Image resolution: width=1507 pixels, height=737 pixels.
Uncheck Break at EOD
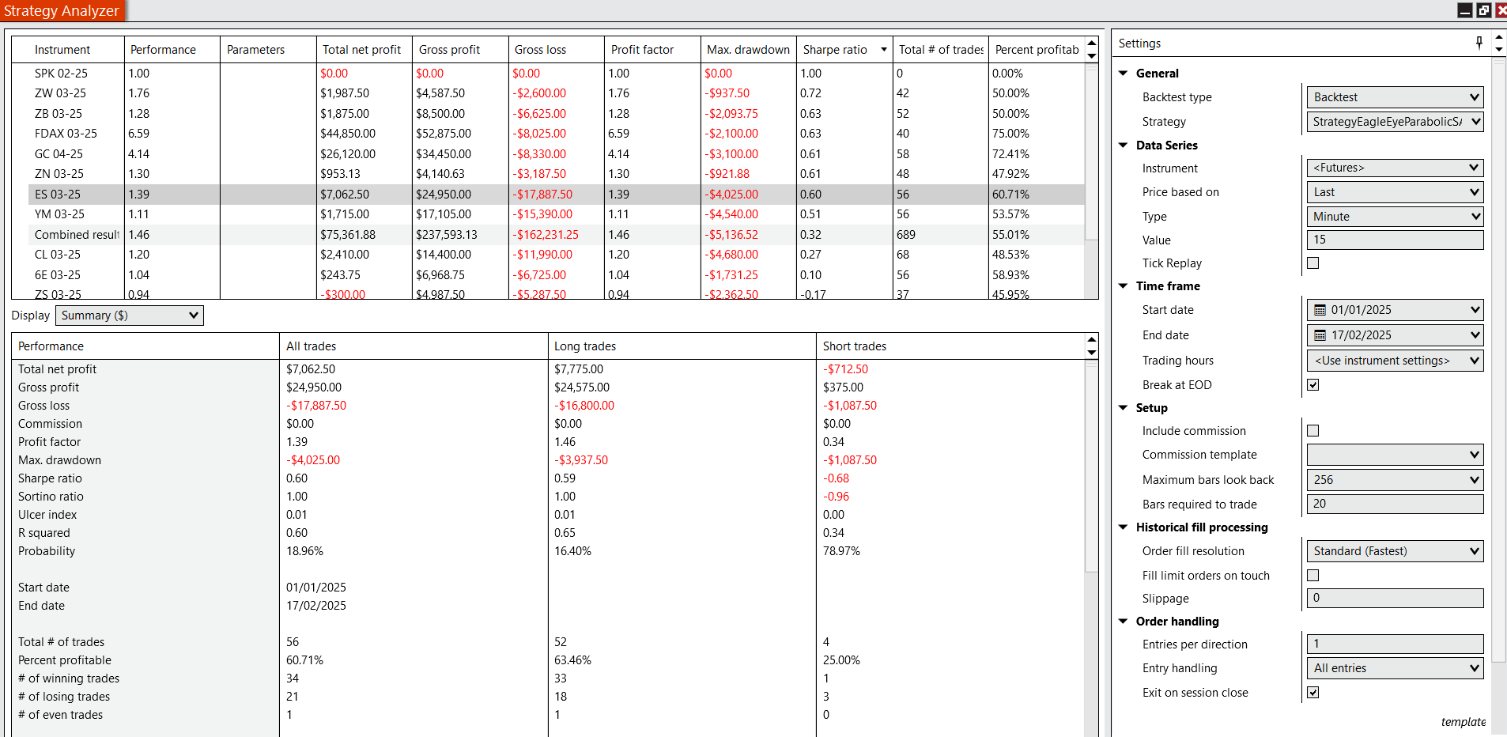[1313, 385]
